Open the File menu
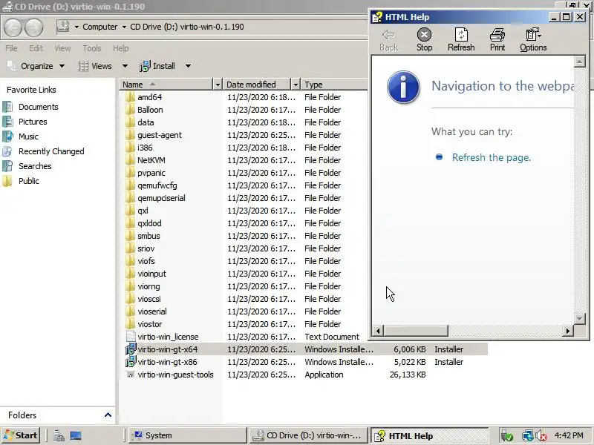This screenshot has height=445, width=594. tap(11, 48)
